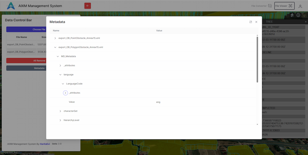Expand _attributes under LanguageCode

tap(65, 93)
